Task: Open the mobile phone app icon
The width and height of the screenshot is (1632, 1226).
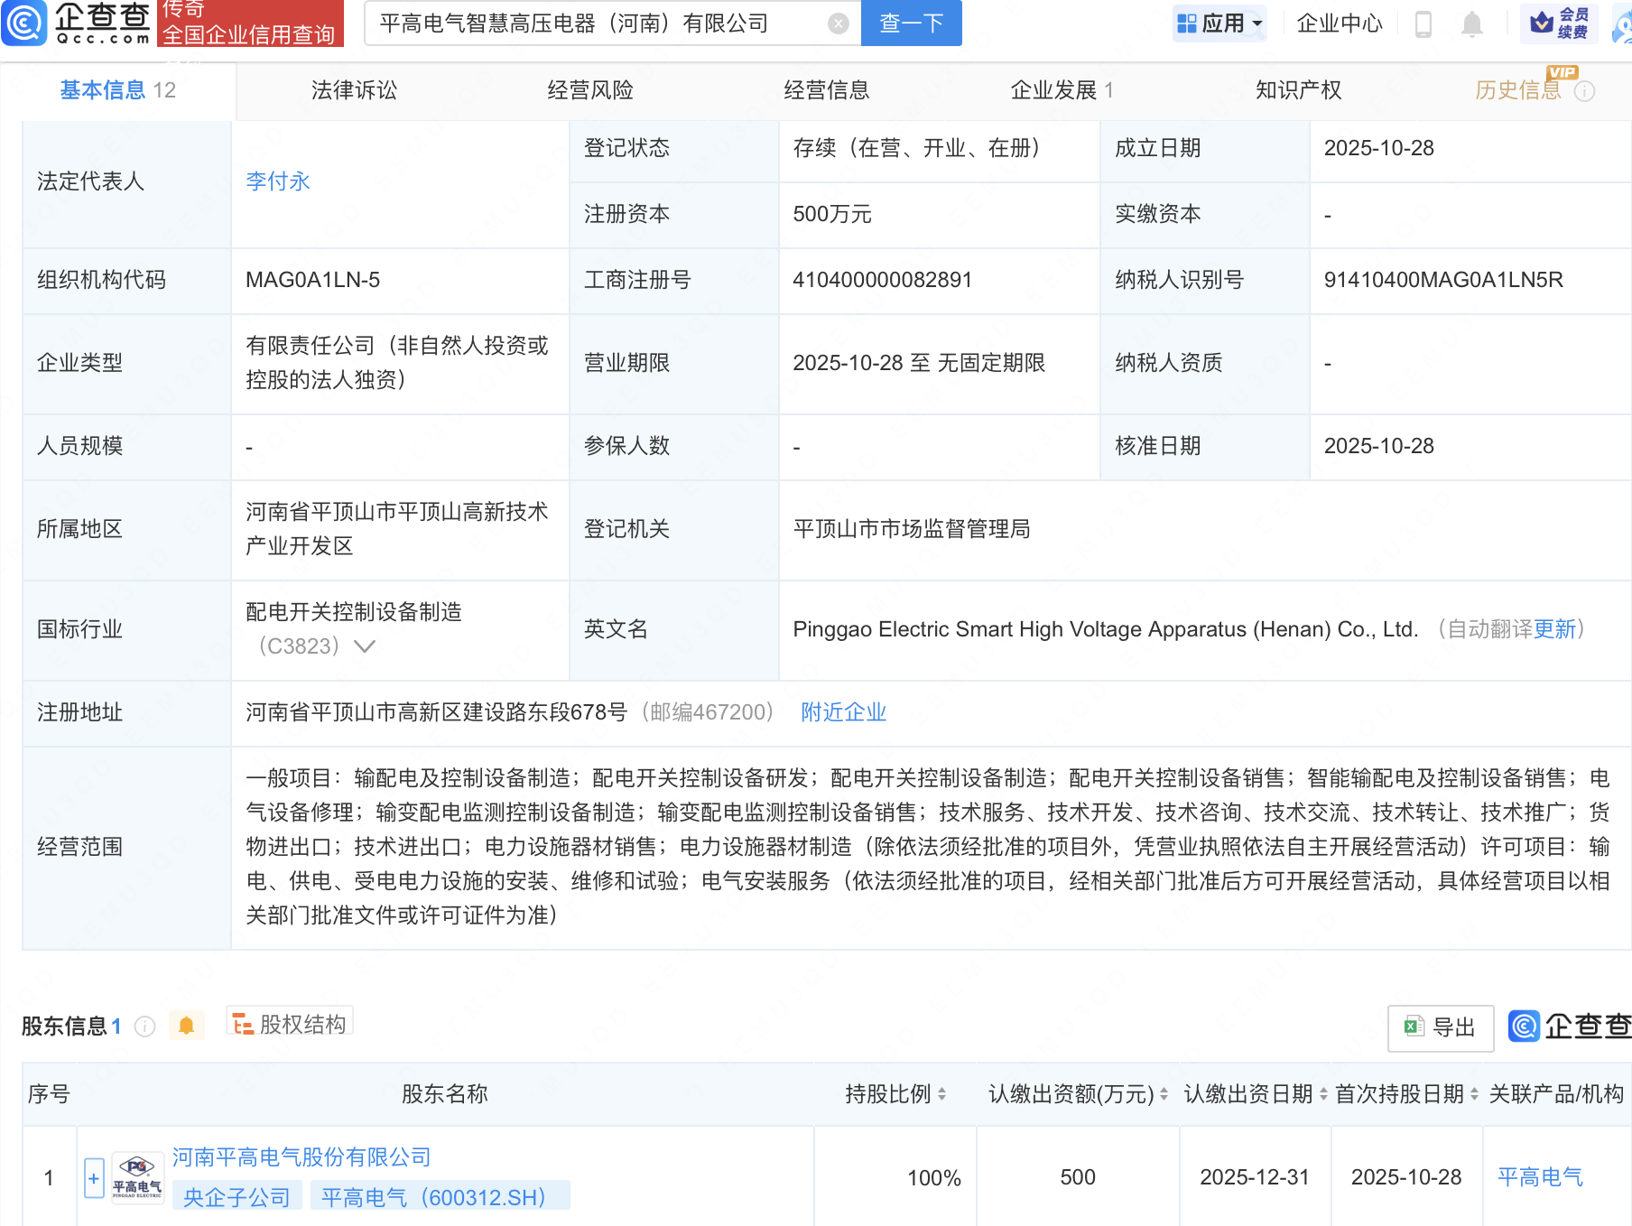Action: coord(1423,24)
